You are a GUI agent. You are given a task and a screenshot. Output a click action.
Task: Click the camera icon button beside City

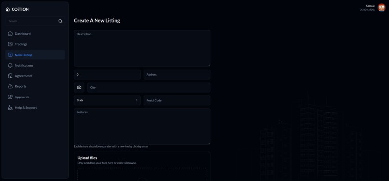(x=79, y=87)
